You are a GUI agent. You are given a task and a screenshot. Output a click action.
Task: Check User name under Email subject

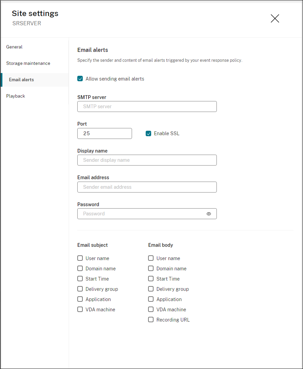[80, 258]
